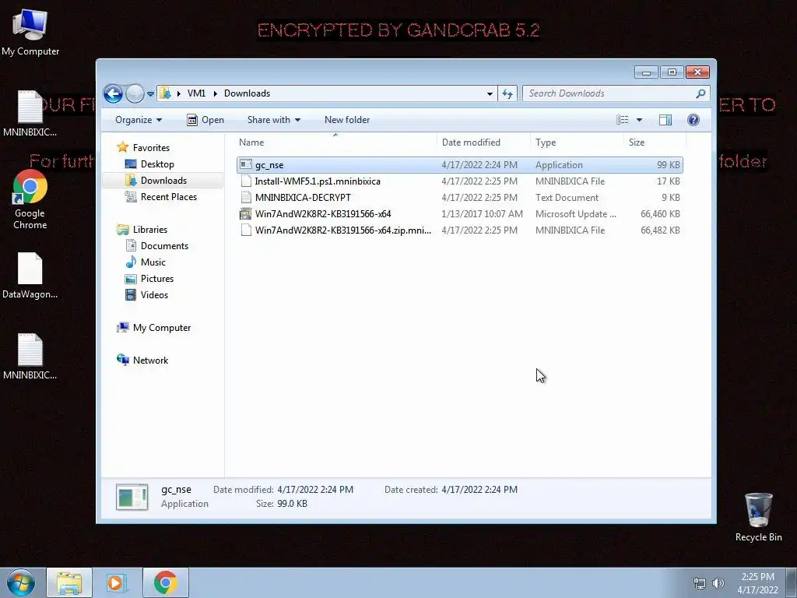Click the Help question mark icon
Image resolution: width=797 pixels, height=598 pixels.
693,120
